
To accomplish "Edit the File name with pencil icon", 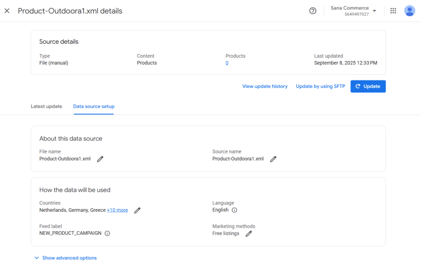I will point(100,159).
